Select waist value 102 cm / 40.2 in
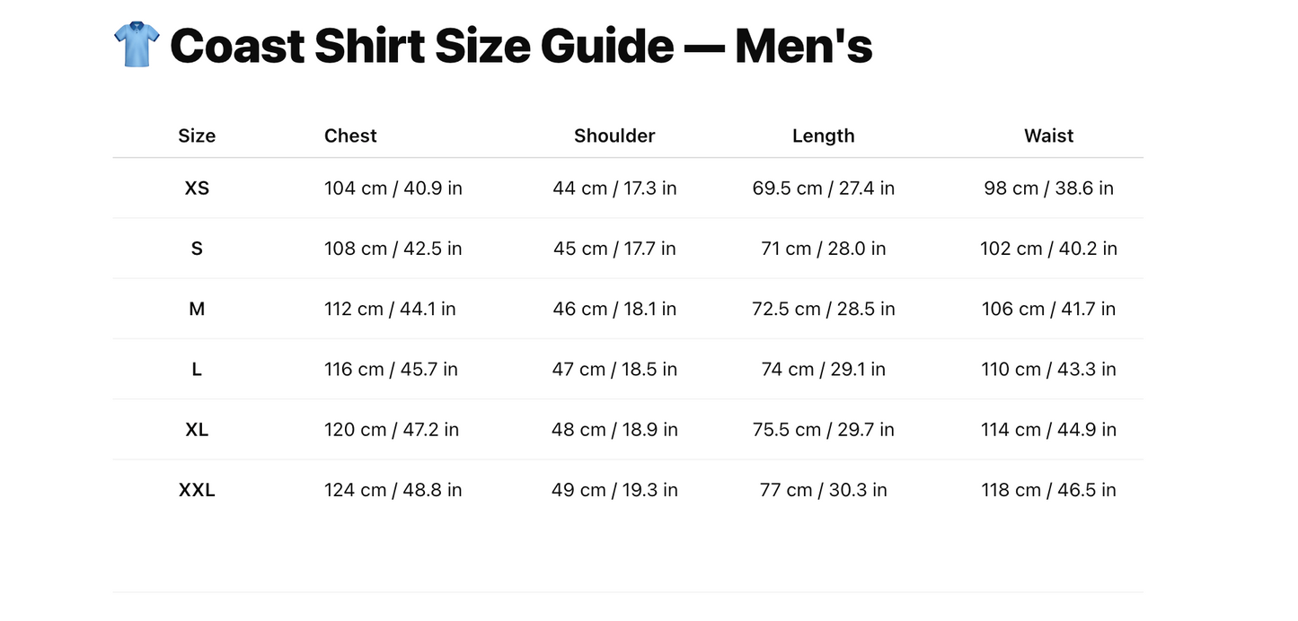 pyautogui.click(x=1048, y=249)
